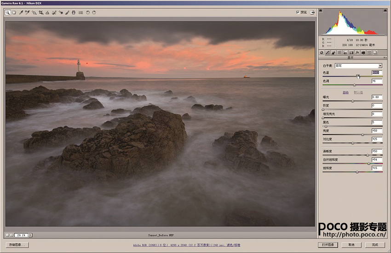Open the Basic panel tab icon
This screenshot has height=253, width=391.
[322, 52]
